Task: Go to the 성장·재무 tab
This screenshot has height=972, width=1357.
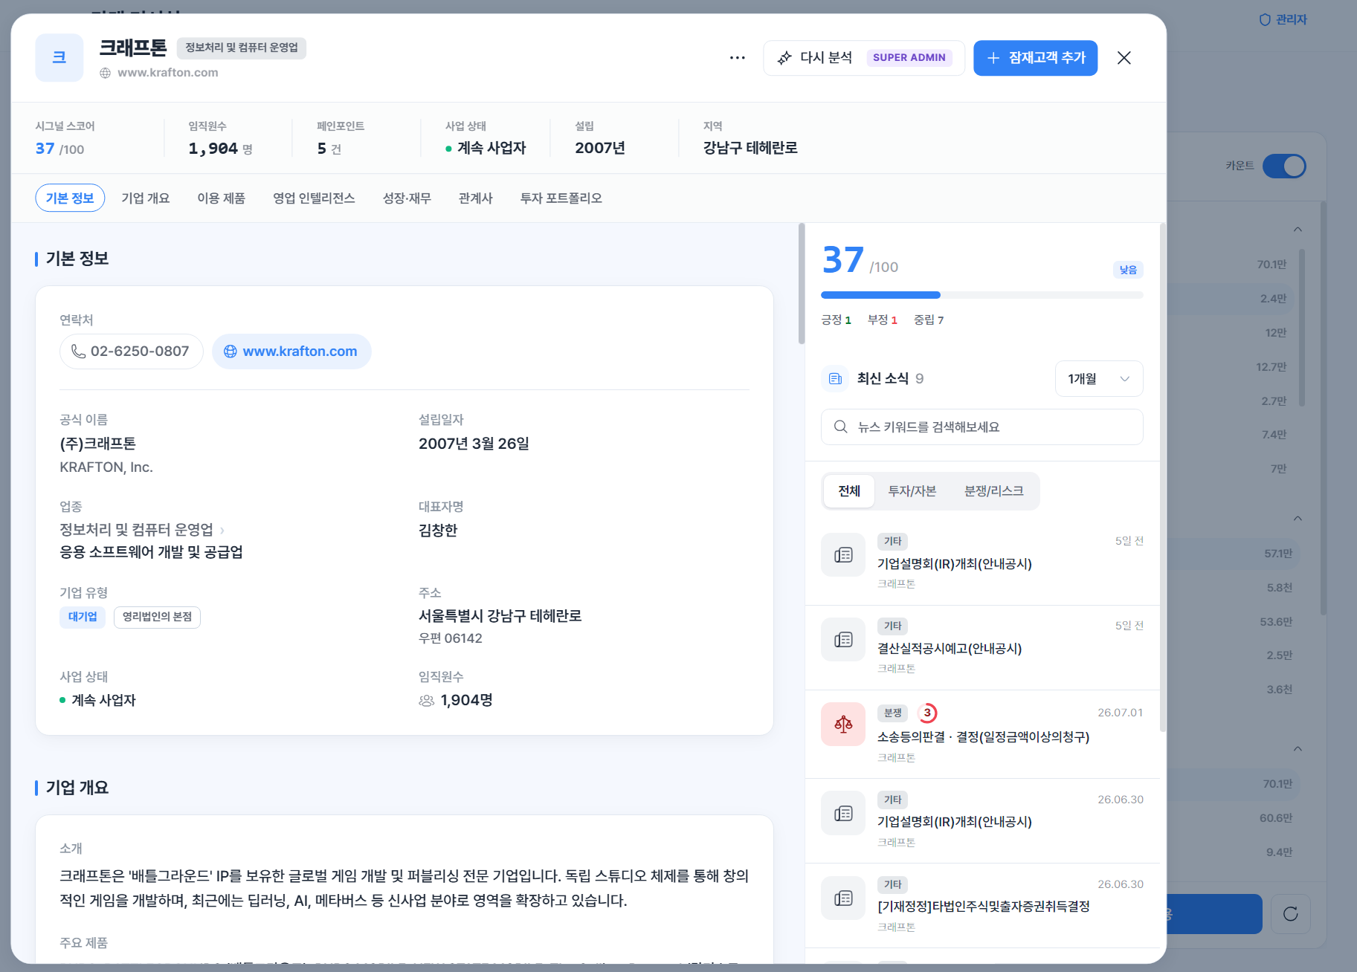Action: pyautogui.click(x=407, y=198)
